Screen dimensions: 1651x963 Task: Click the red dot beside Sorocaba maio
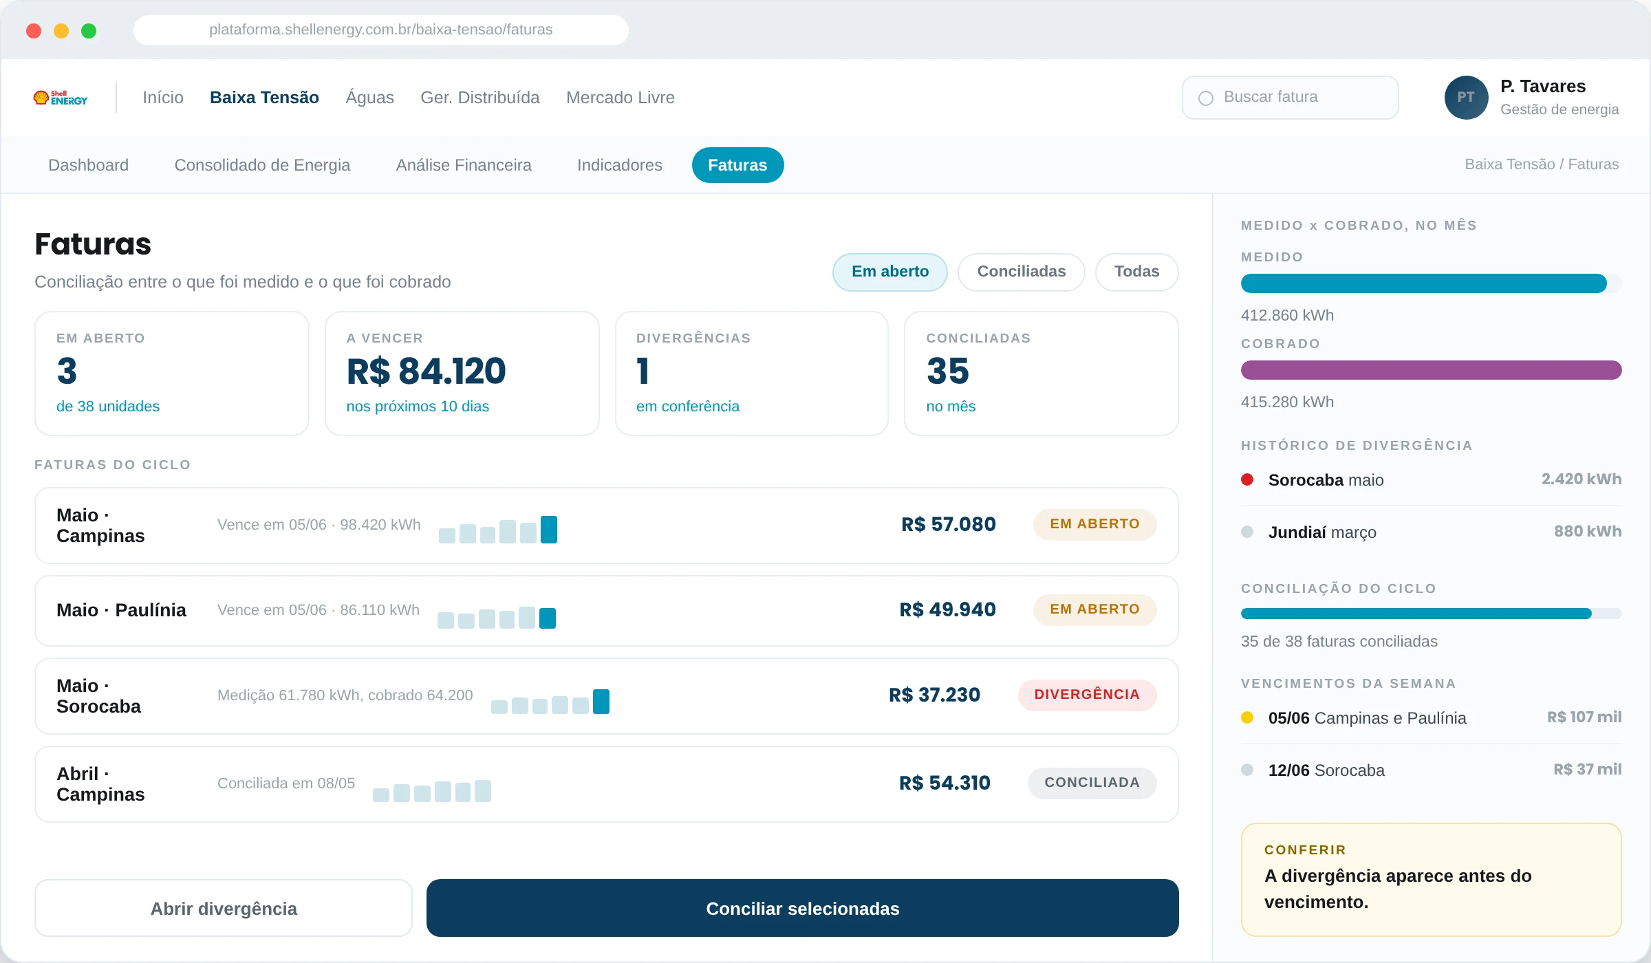(1247, 479)
